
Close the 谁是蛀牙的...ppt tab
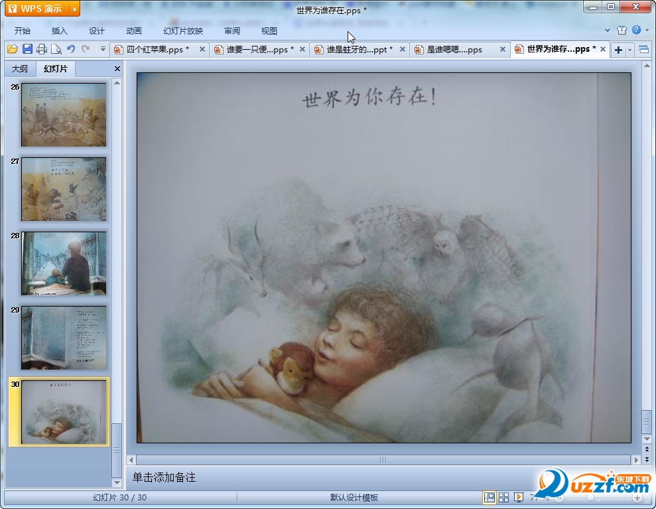click(x=403, y=49)
